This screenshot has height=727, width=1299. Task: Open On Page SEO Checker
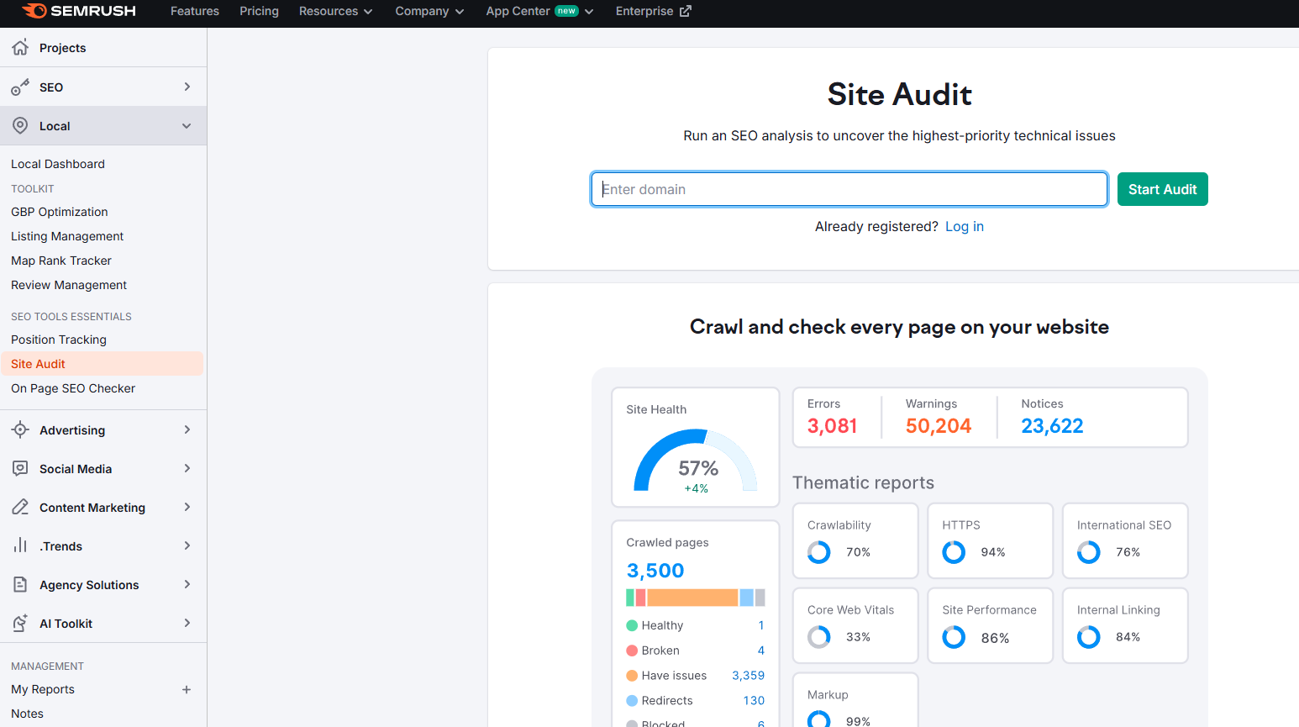click(x=73, y=388)
